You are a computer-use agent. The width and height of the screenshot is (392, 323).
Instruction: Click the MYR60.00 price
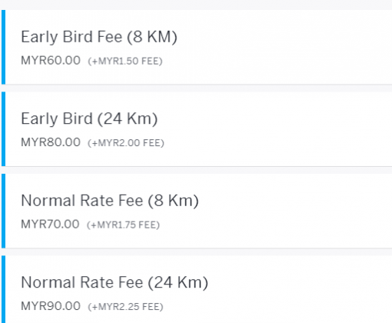coord(51,61)
